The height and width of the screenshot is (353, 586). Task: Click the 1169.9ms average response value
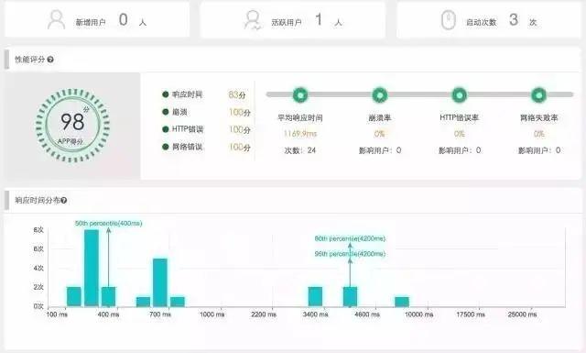(300, 134)
